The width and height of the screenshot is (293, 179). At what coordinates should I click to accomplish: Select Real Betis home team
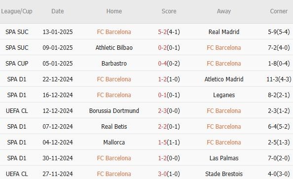click(114, 127)
